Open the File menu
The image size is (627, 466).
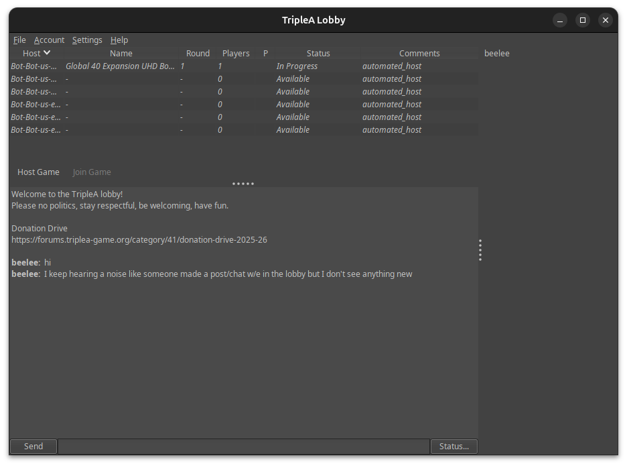point(19,40)
